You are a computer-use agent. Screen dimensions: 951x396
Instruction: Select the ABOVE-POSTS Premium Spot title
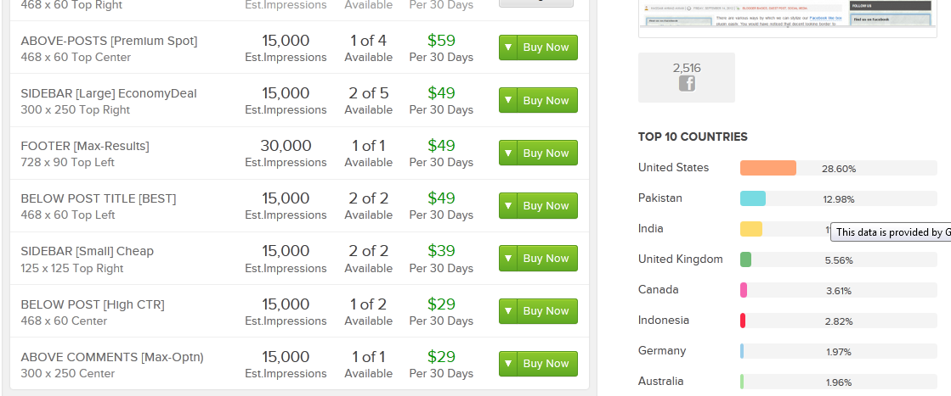(x=109, y=41)
